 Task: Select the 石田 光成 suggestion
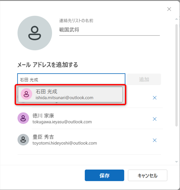[70, 94]
